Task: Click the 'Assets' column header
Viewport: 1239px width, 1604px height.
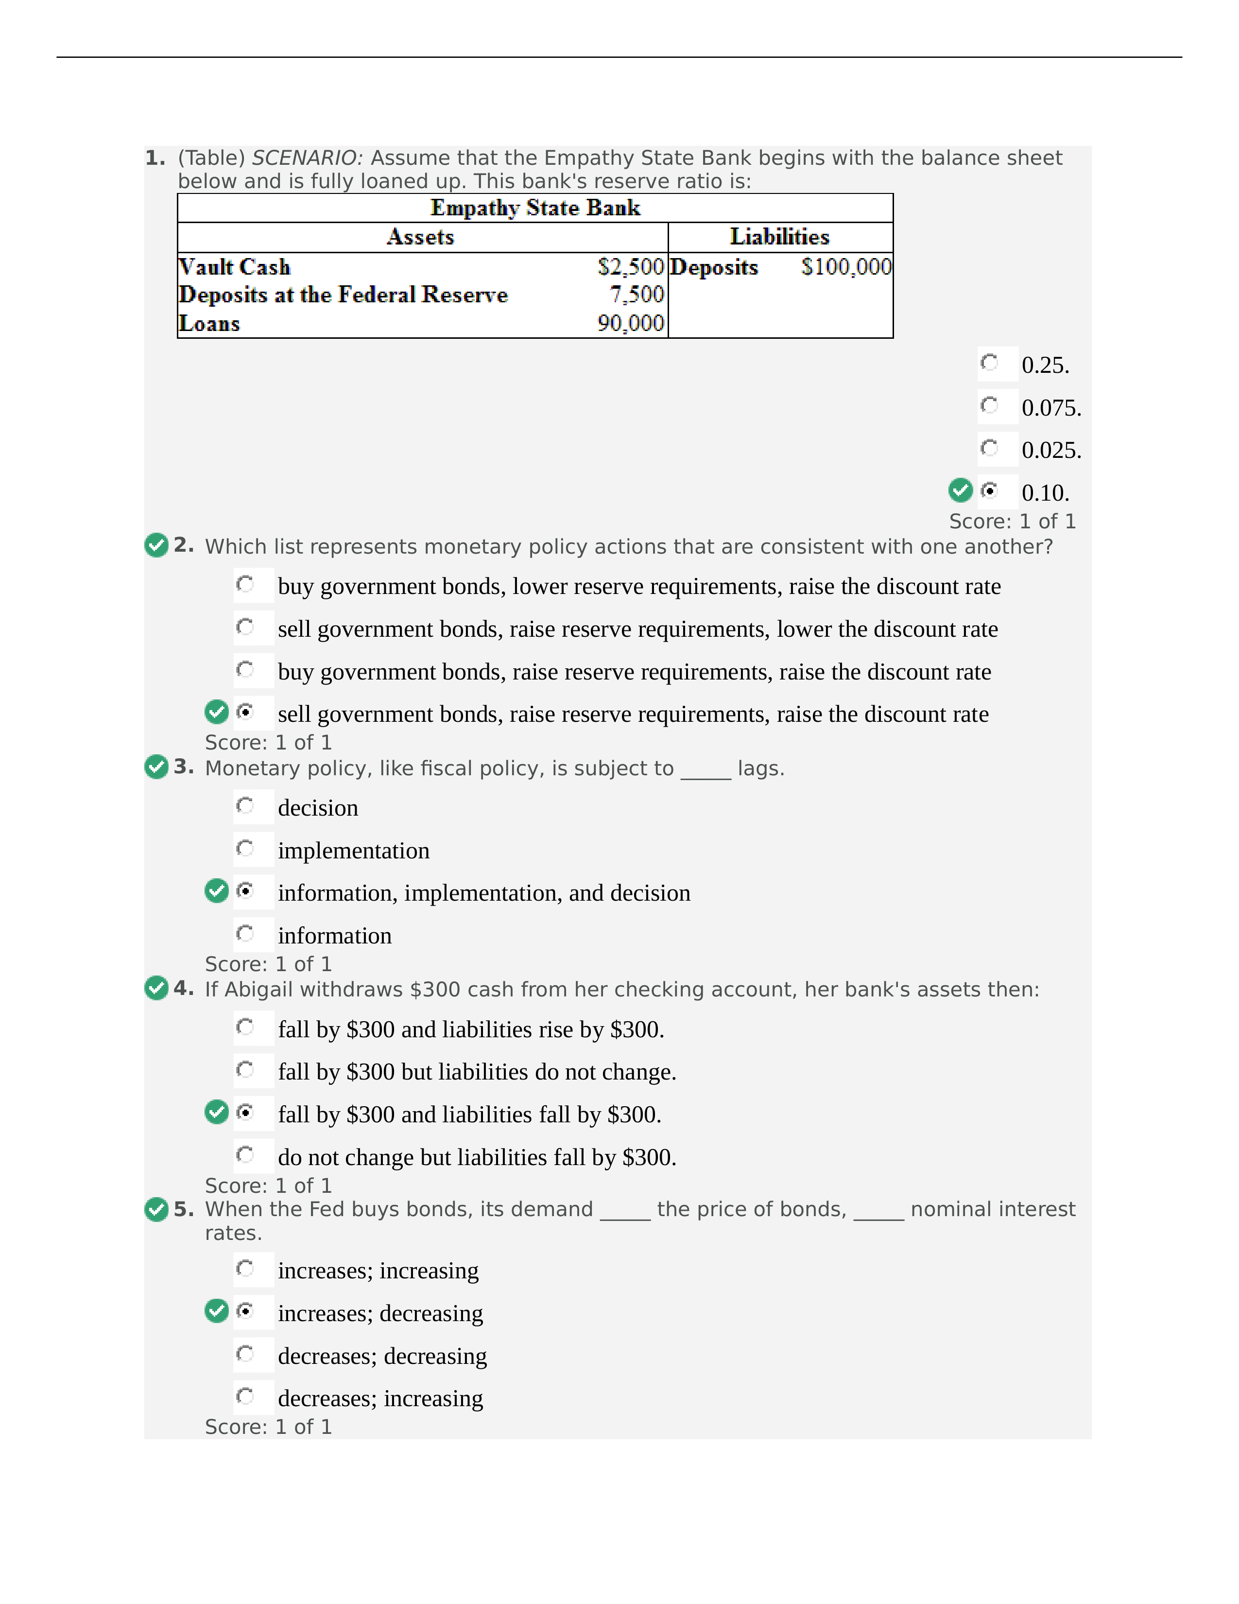Action: 421,237
